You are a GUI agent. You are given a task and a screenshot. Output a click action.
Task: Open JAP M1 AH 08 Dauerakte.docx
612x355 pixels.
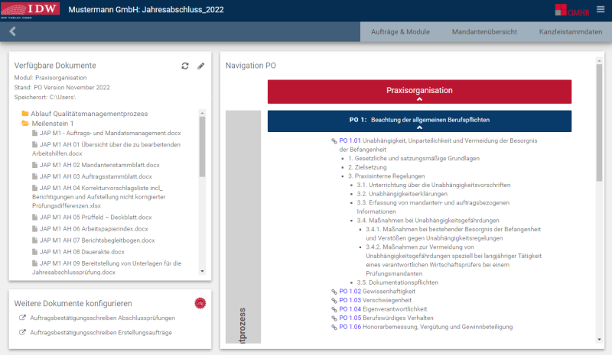(x=79, y=252)
